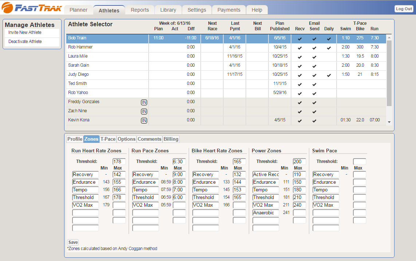Switch to the T-Pace tab
The width and height of the screenshot is (416, 261).
tap(108, 139)
